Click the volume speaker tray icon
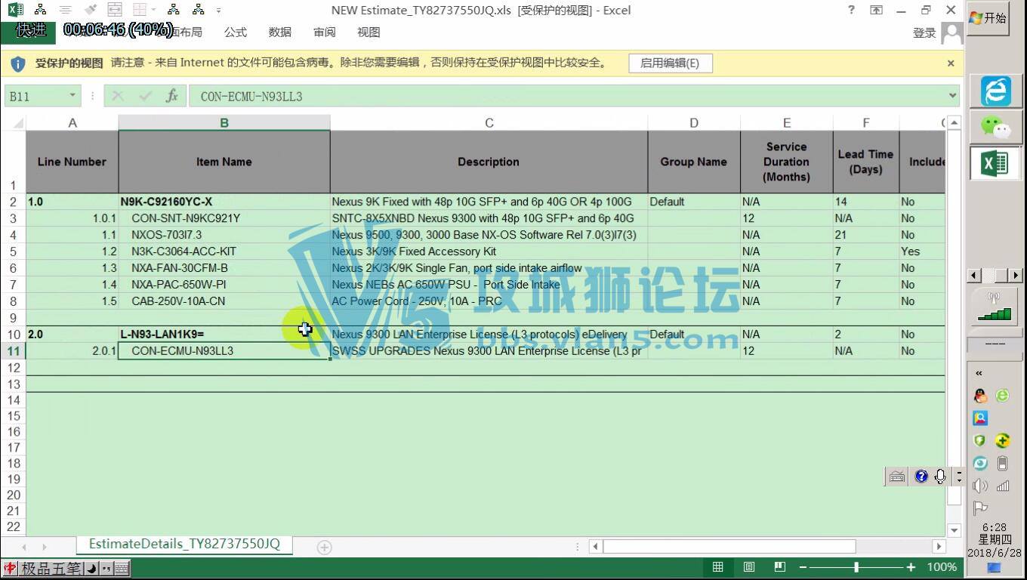Screen dimensions: 1027x580 pos(980,486)
